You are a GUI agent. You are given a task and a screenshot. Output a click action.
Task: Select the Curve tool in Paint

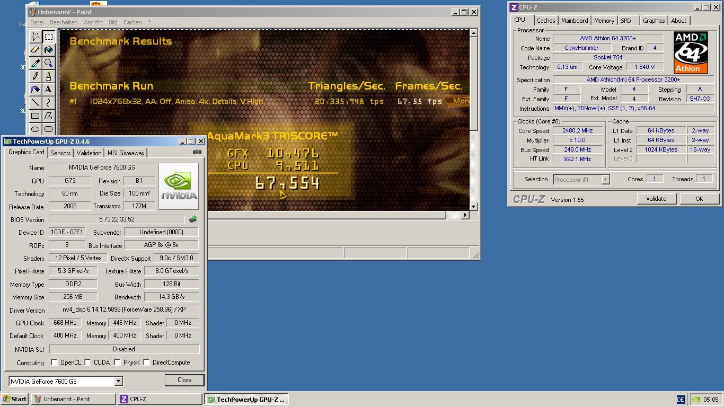coord(49,103)
